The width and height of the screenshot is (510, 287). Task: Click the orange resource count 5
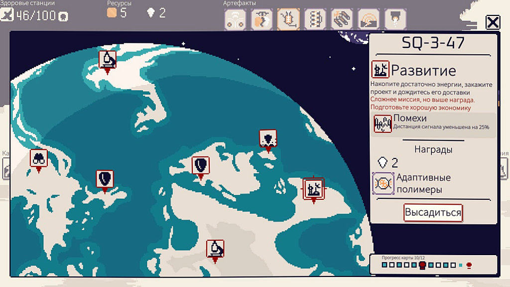[124, 13]
